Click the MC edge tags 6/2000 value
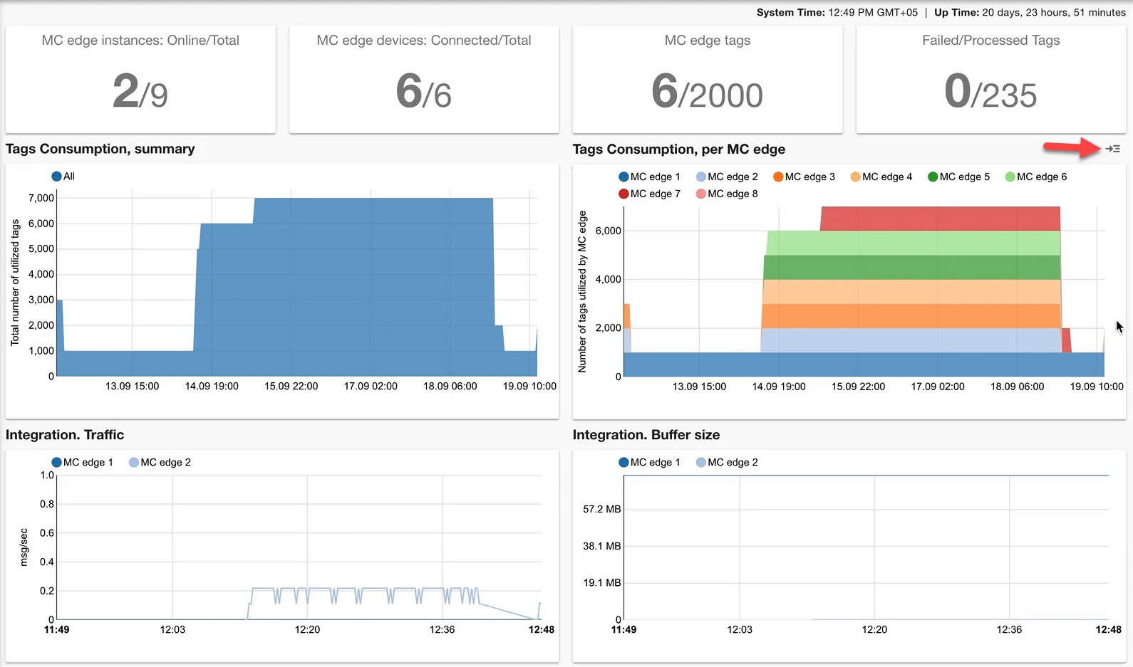1133x667 pixels. (x=707, y=92)
